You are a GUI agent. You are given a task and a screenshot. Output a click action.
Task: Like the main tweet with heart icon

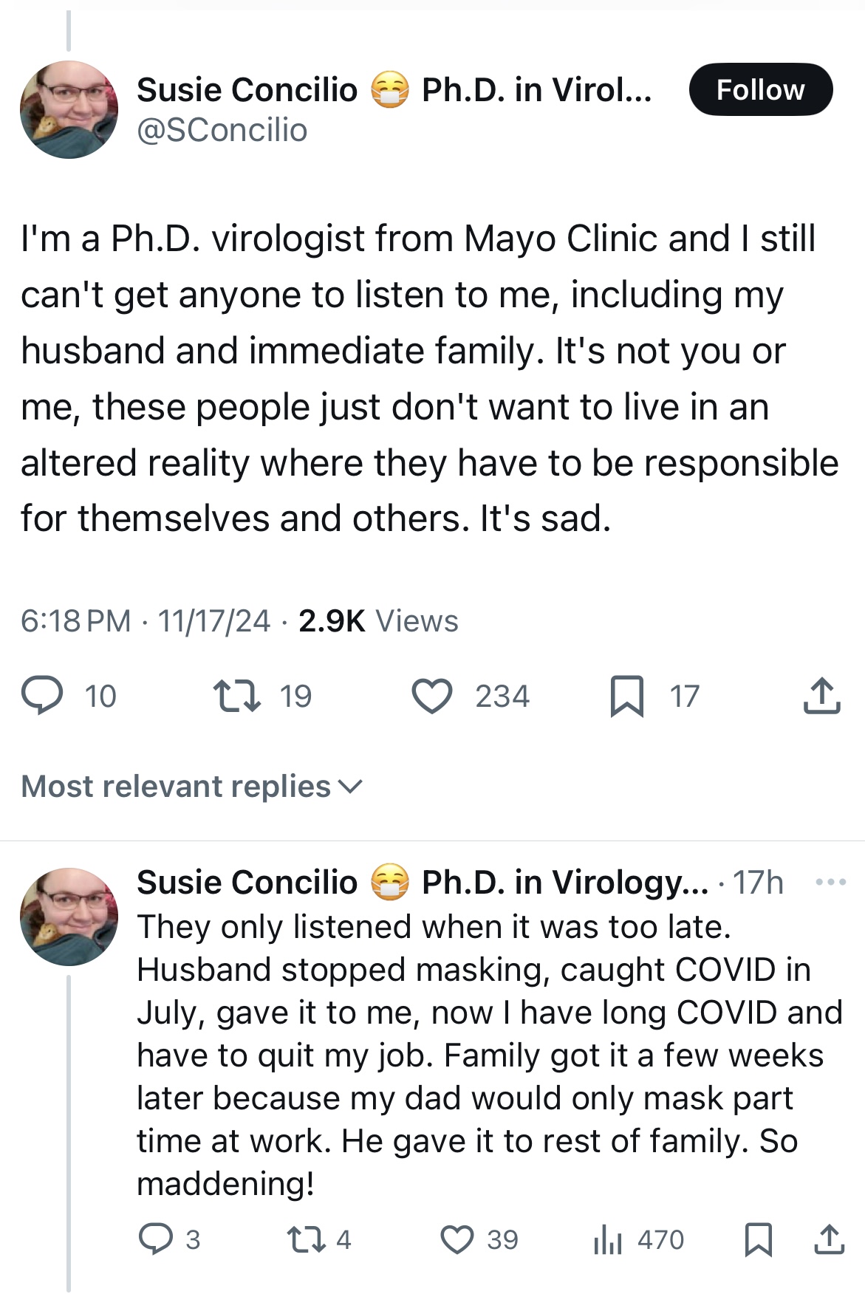(x=432, y=696)
